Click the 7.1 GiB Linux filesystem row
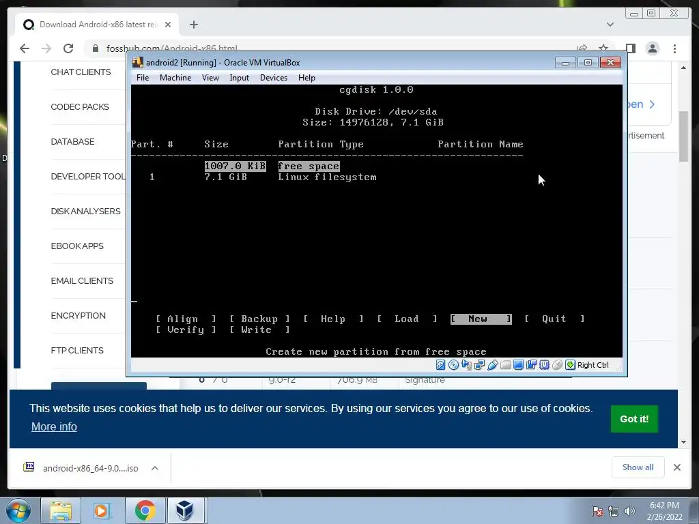This screenshot has height=524, width=699. pyautogui.click(x=263, y=177)
